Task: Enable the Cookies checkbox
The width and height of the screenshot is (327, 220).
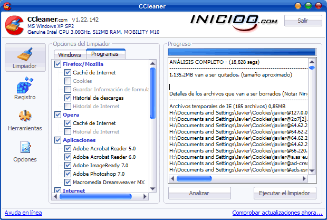Action: (68, 81)
